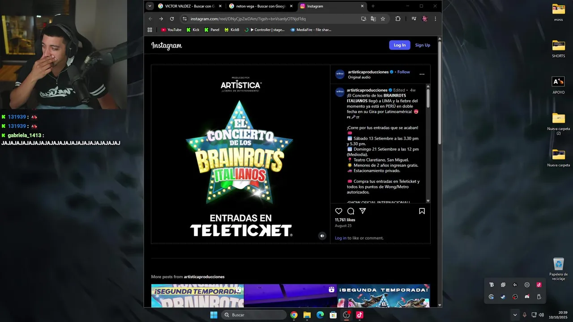573x322 pixels.
Task: Open the right ¡Segunda Temporada! thumbnail
Action: coord(384,296)
